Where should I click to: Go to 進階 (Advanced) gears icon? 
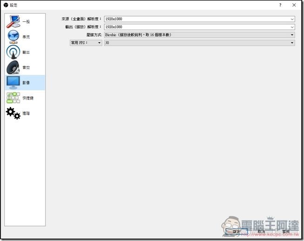[x=13, y=113]
